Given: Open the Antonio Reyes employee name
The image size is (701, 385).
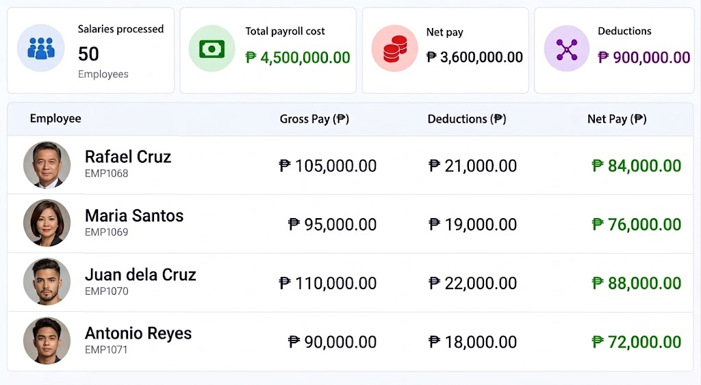Looking at the screenshot, I should click(138, 333).
